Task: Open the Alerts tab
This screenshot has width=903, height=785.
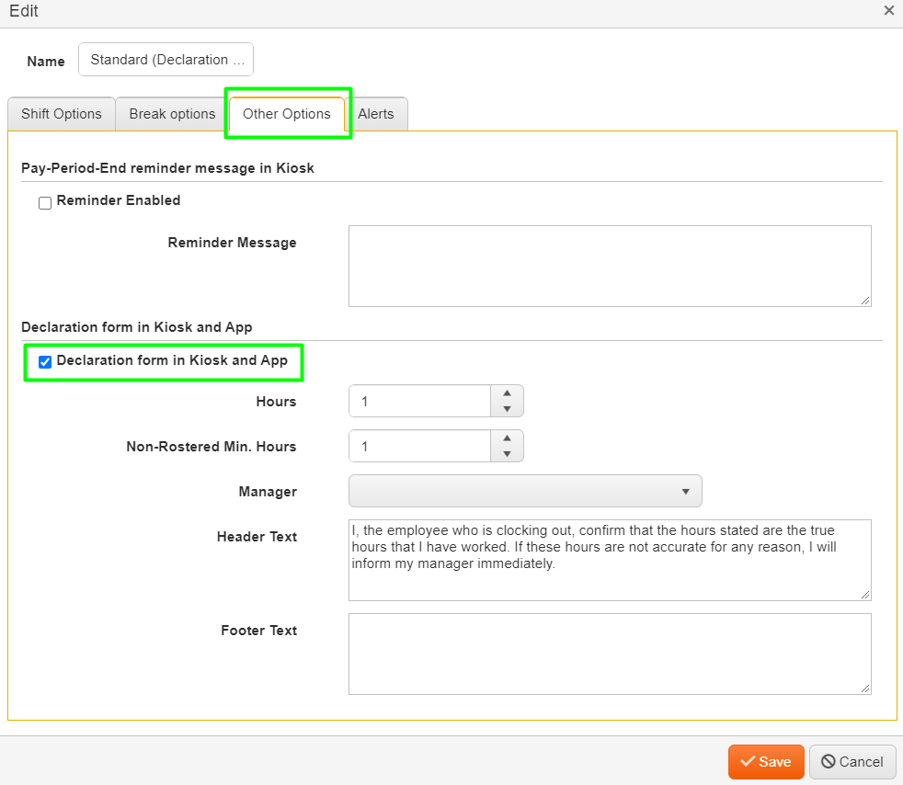Action: (x=376, y=114)
